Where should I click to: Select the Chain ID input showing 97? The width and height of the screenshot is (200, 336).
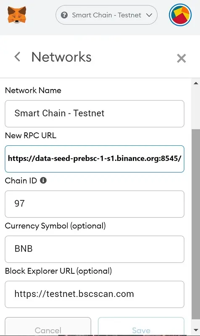pyautogui.click(x=95, y=204)
